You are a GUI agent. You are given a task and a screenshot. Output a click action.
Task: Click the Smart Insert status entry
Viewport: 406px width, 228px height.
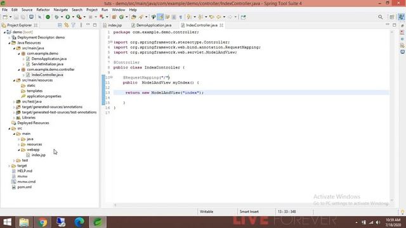point(249,212)
